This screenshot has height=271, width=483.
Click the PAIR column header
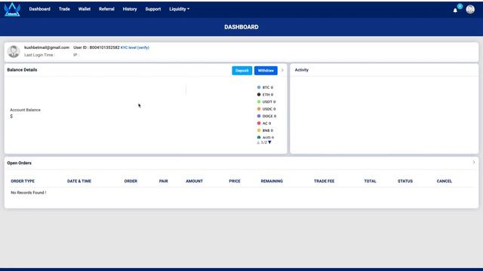click(164, 181)
